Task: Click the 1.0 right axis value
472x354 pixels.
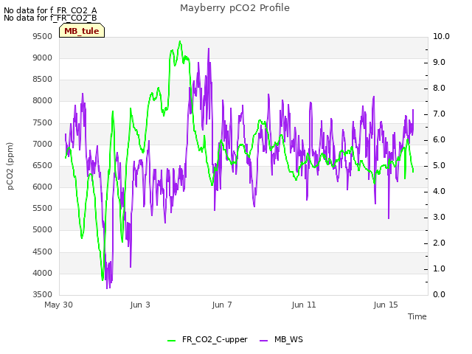Action: [x=439, y=268]
